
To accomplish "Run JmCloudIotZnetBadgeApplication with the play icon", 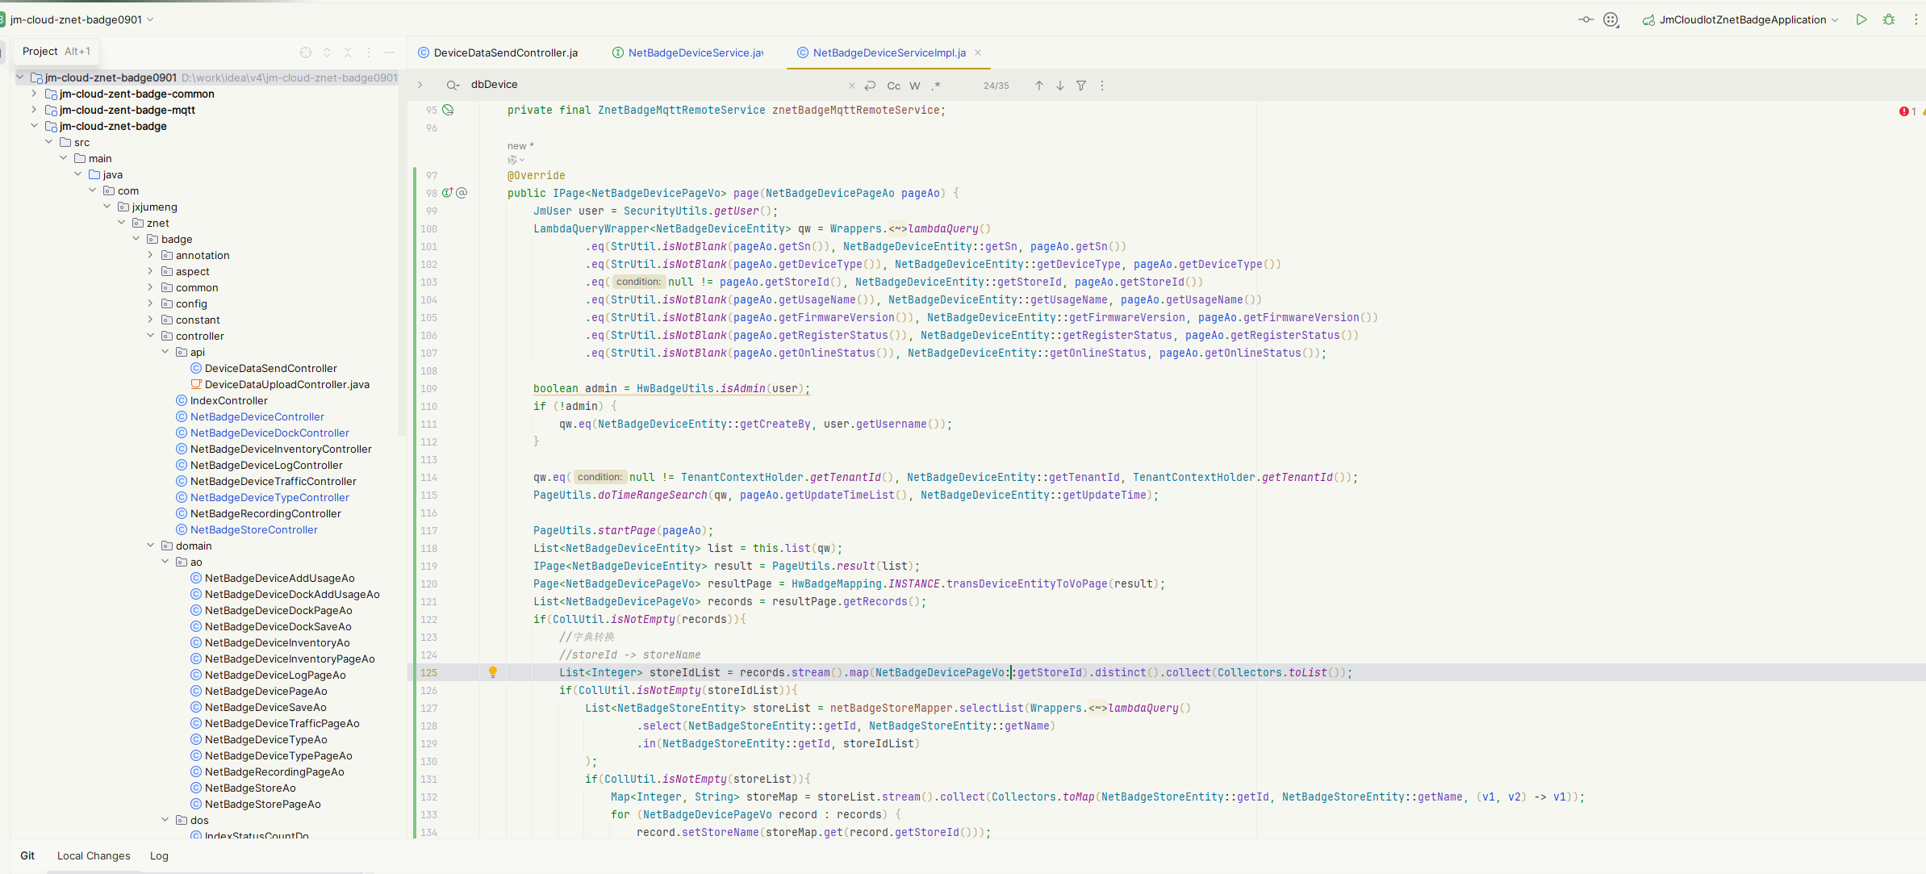I will 1861,19.
